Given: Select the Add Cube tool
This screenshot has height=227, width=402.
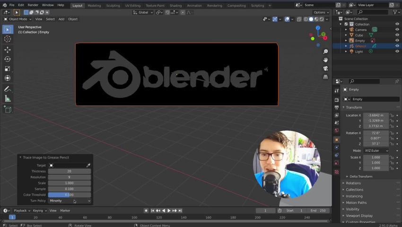Looking at the screenshot, I should [8, 110].
